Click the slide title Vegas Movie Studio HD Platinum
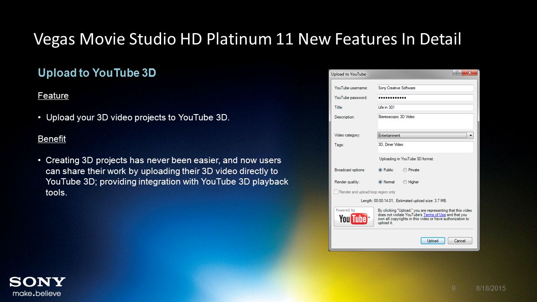537x302 pixels. (248, 39)
